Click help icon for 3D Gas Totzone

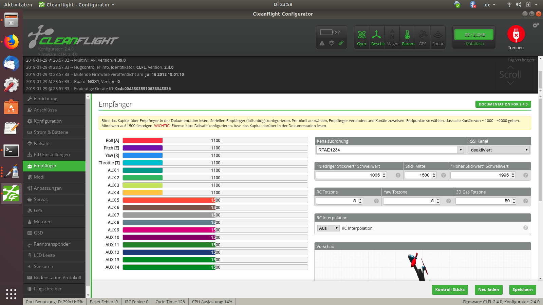[x=525, y=201]
